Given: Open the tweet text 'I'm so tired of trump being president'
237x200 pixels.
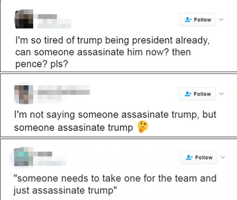Looking at the screenshot, I should [x=112, y=52].
